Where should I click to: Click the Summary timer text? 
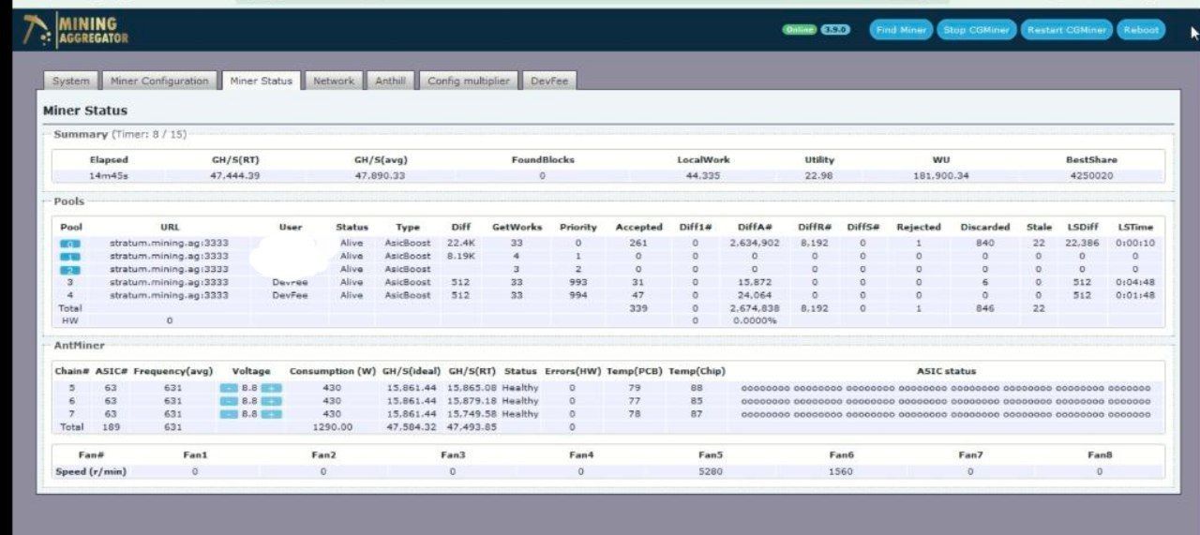150,135
